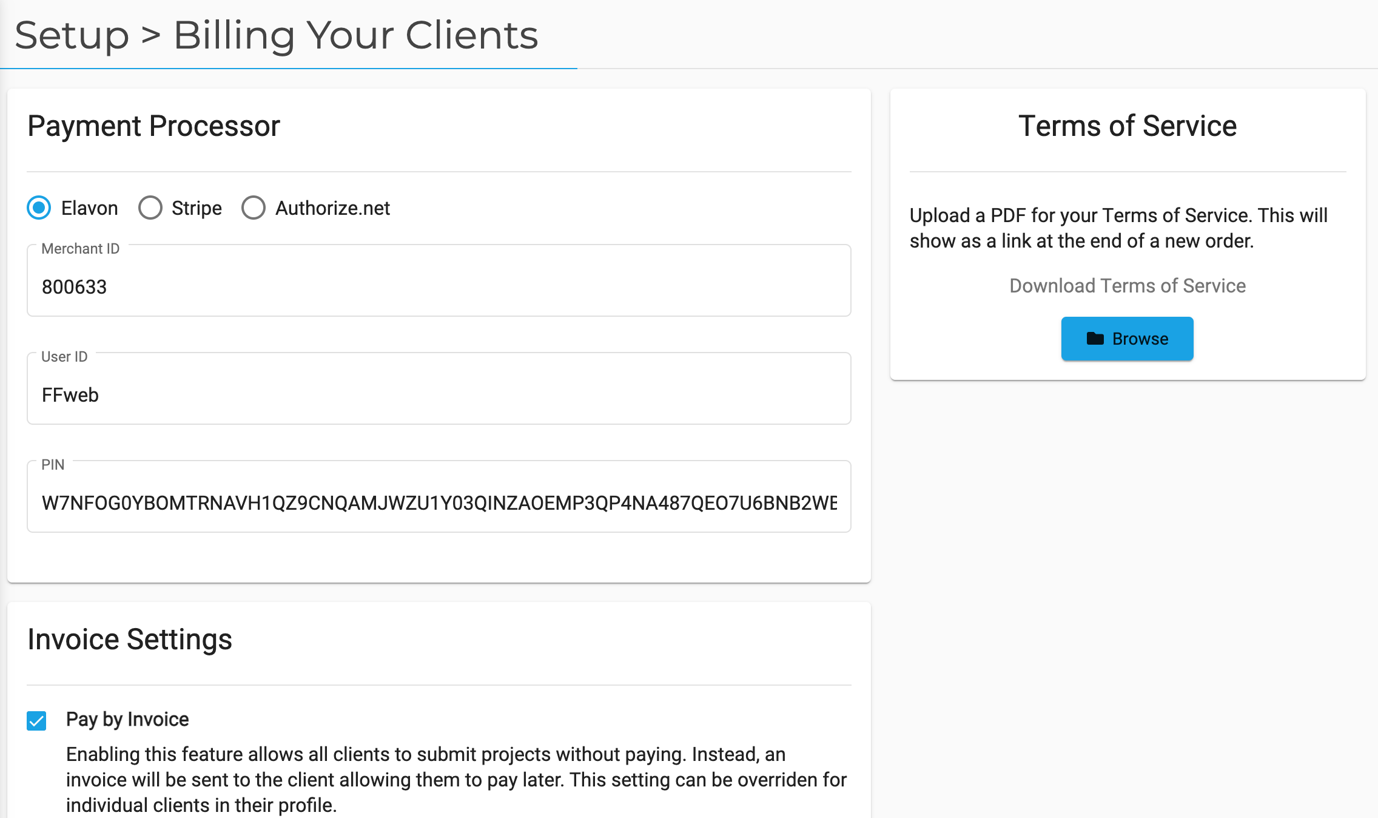1378x818 pixels.
Task: Click the folder icon on the Browse button
Action: coord(1095,339)
